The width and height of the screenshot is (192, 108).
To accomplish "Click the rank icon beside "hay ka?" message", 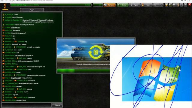I will pos(3,95).
